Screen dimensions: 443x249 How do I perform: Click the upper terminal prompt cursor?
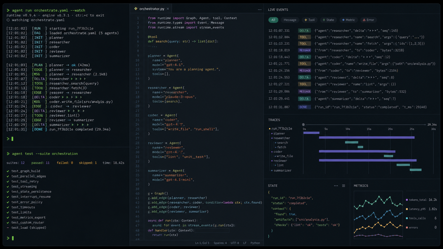click(x=12, y=139)
